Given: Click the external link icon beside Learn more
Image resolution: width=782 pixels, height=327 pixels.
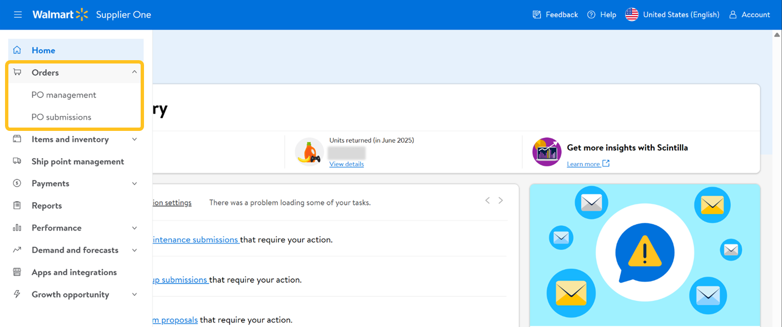Looking at the screenshot, I should [606, 164].
